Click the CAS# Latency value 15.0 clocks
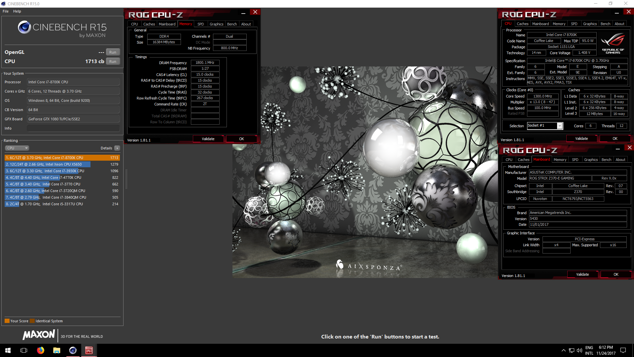Viewport: 634px width, 357px height. tap(205, 74)
